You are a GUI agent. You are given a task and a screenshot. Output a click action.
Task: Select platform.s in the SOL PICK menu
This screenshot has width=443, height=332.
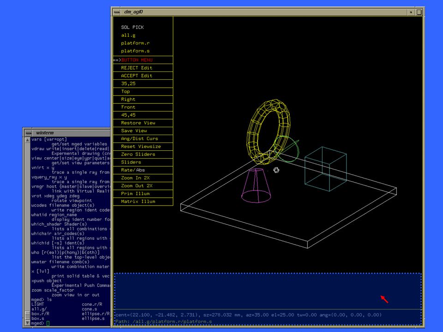point(135,51)
